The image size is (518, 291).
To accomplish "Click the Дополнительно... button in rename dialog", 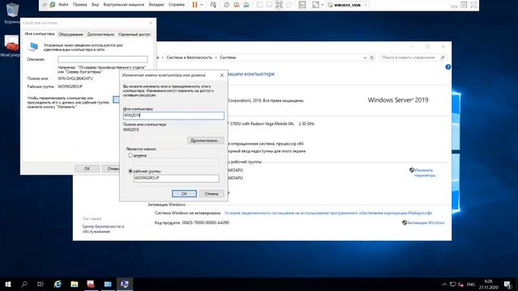I will click(x=205, y=141).
